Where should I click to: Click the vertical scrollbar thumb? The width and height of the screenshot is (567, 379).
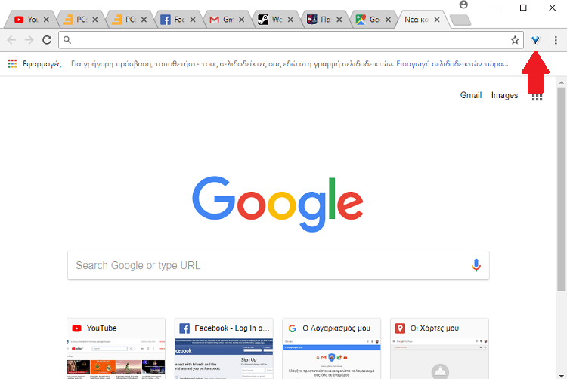561,189
